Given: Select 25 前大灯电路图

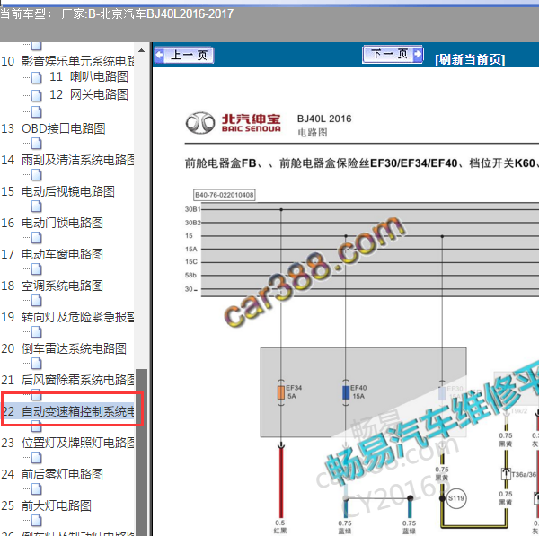Looking at the screenshot, I should [46, 505].
